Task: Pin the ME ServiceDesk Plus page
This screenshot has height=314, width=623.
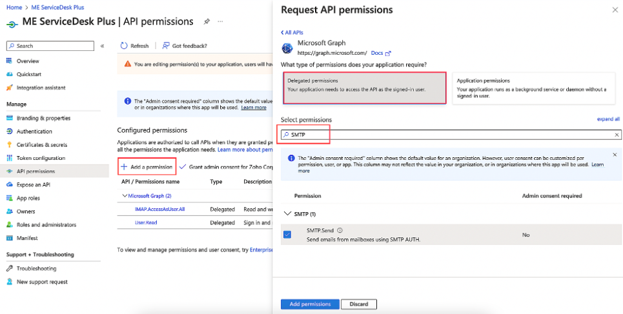Action: 207,21
